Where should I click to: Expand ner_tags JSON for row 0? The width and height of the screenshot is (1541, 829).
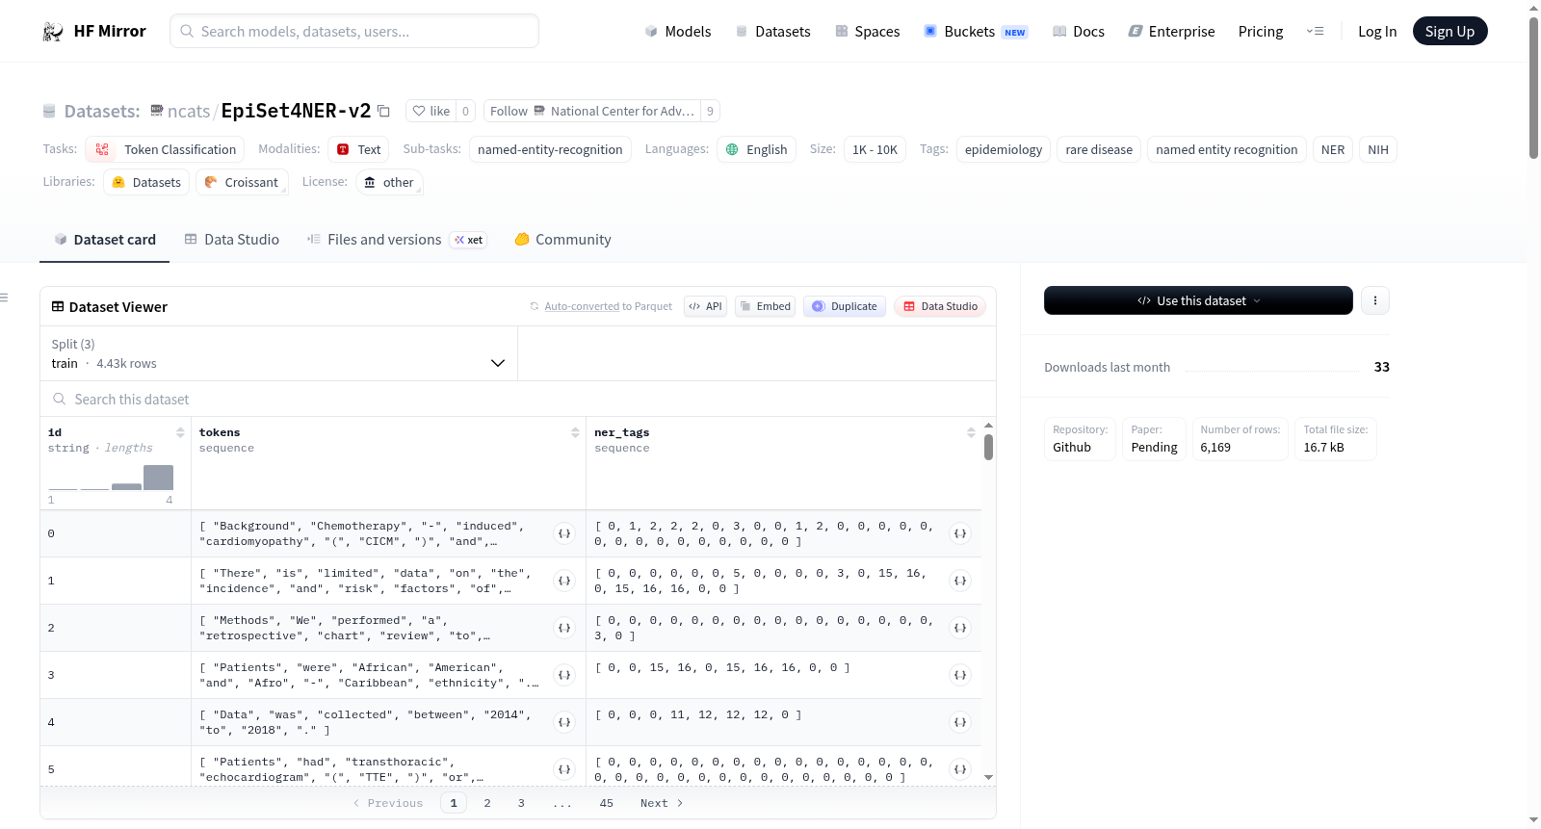960,533
